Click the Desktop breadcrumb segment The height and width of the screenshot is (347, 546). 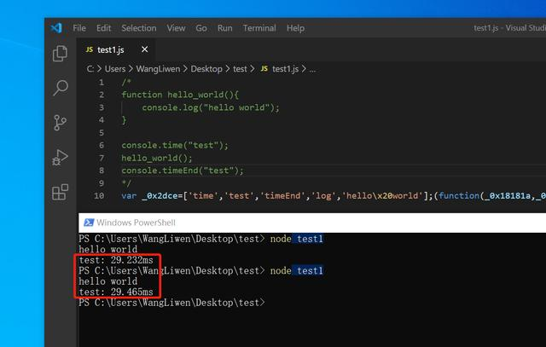pos(206,69)
